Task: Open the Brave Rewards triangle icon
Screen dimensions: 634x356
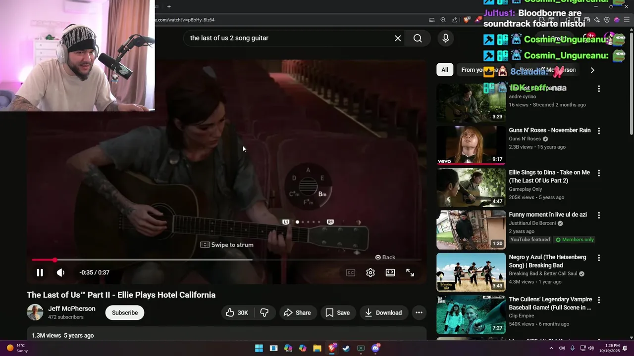Action: (477, 20)
